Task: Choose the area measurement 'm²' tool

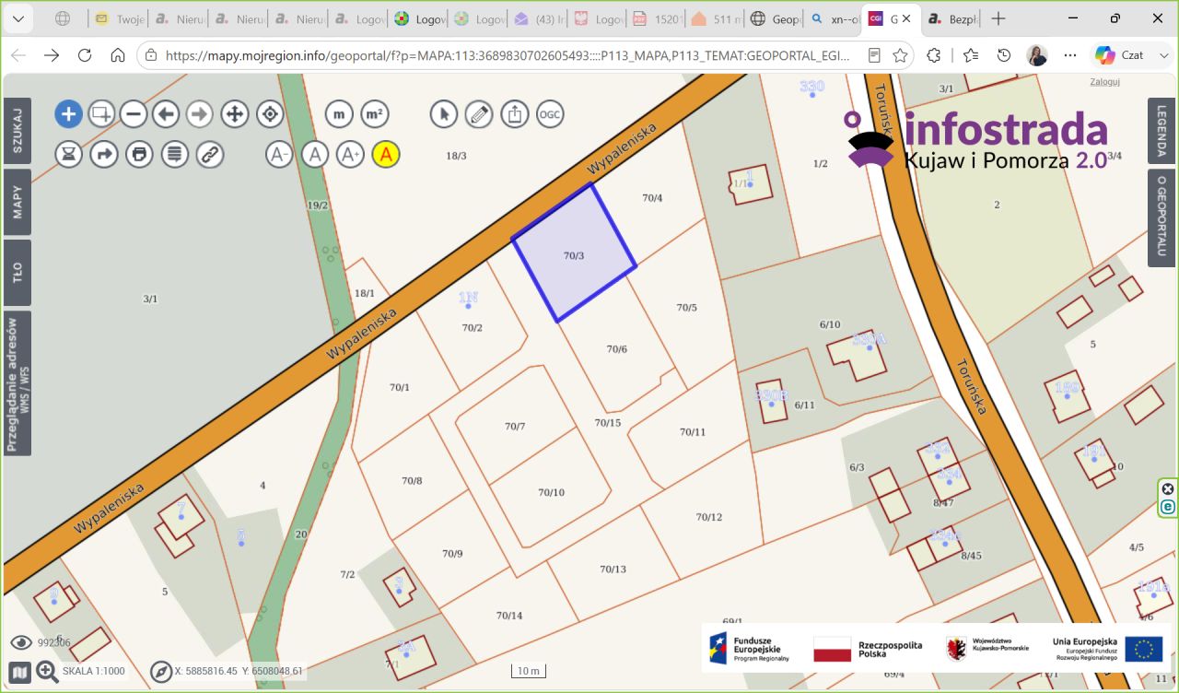Action: [374, 114]
